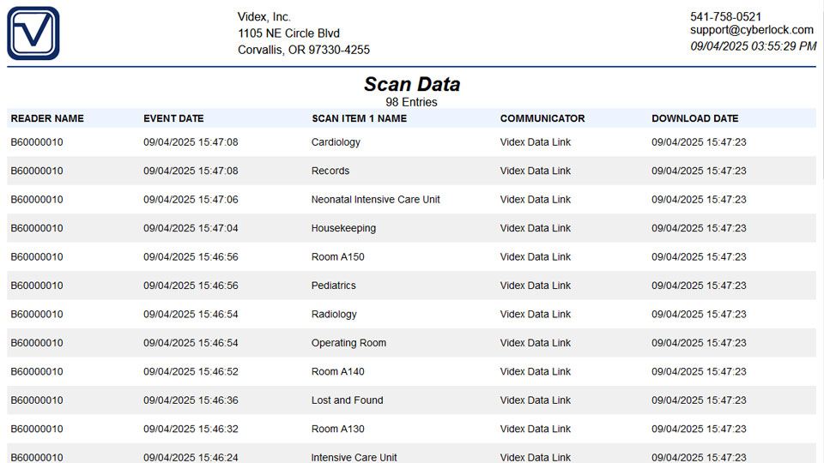The height and width of the screenshot is (463, 824).
Task: Click the Videx, Inc. company name
Action: (x=264, y=17)
